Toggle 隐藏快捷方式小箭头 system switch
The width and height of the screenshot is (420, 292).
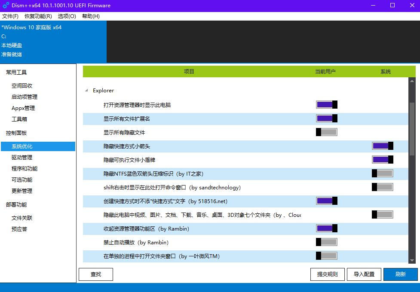tap(383, 146)
